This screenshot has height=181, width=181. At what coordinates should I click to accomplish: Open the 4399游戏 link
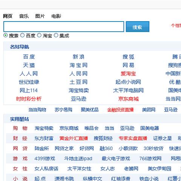coord(45,158)
